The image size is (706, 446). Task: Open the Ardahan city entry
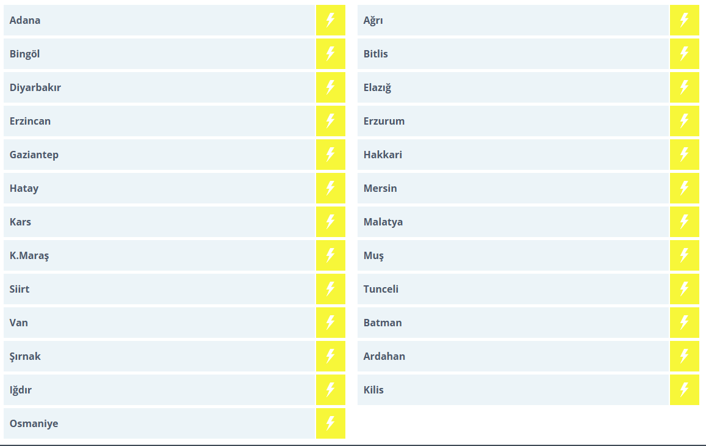(384, 356)
